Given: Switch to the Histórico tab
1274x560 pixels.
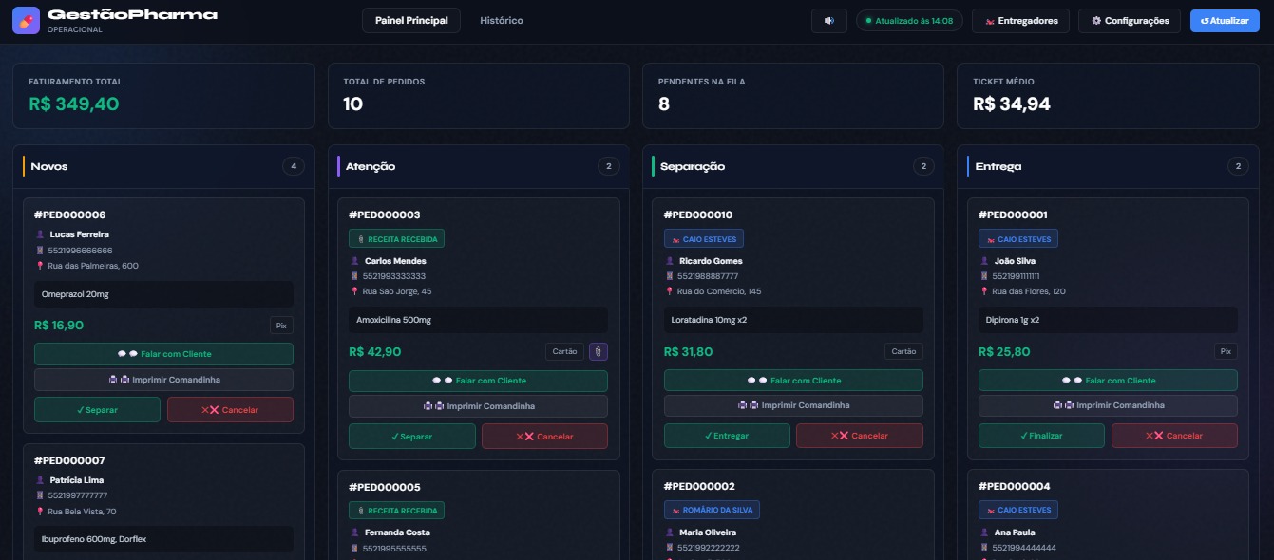Looking at the screenshot, I should [502, 21].
